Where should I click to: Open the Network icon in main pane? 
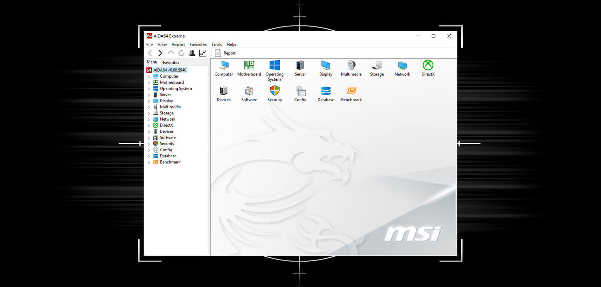point(402,65)
